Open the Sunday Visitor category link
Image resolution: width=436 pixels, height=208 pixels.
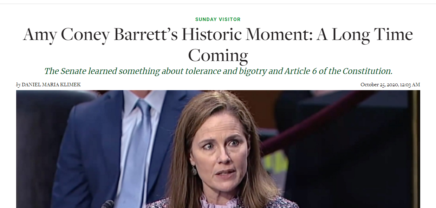pos(218,19)
